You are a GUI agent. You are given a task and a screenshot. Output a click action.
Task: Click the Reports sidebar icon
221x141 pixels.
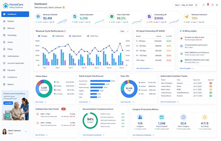(4, 84)
